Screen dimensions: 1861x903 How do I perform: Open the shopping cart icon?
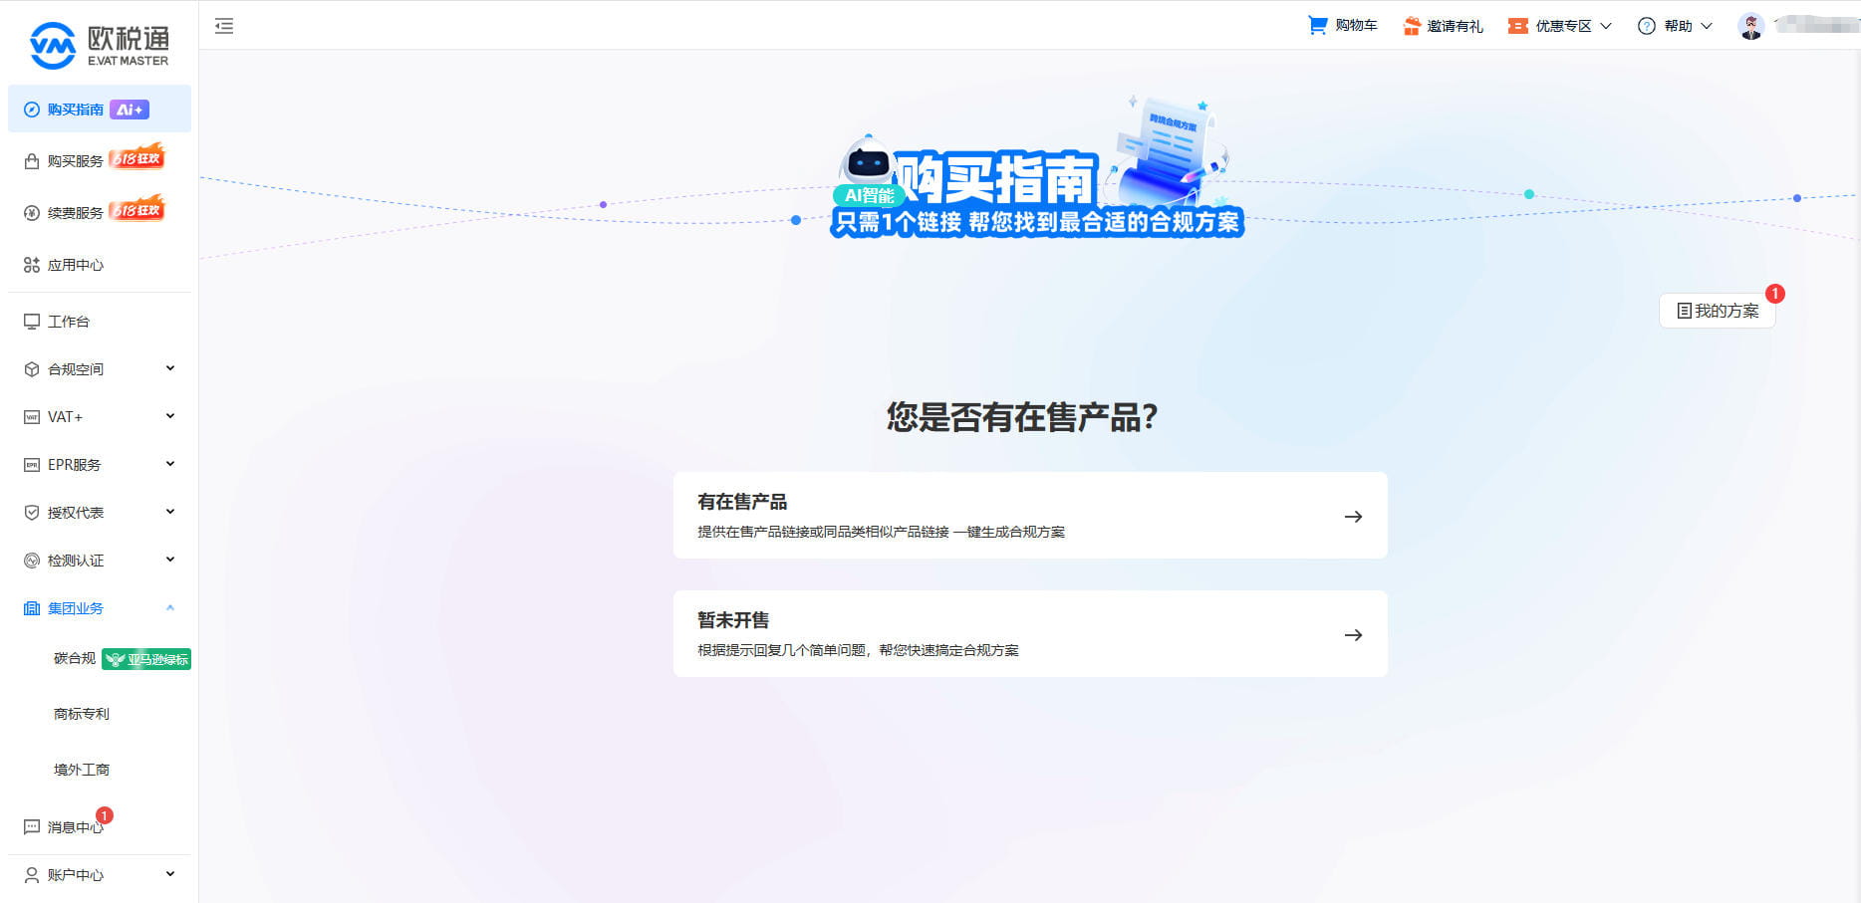[1317, 25]
